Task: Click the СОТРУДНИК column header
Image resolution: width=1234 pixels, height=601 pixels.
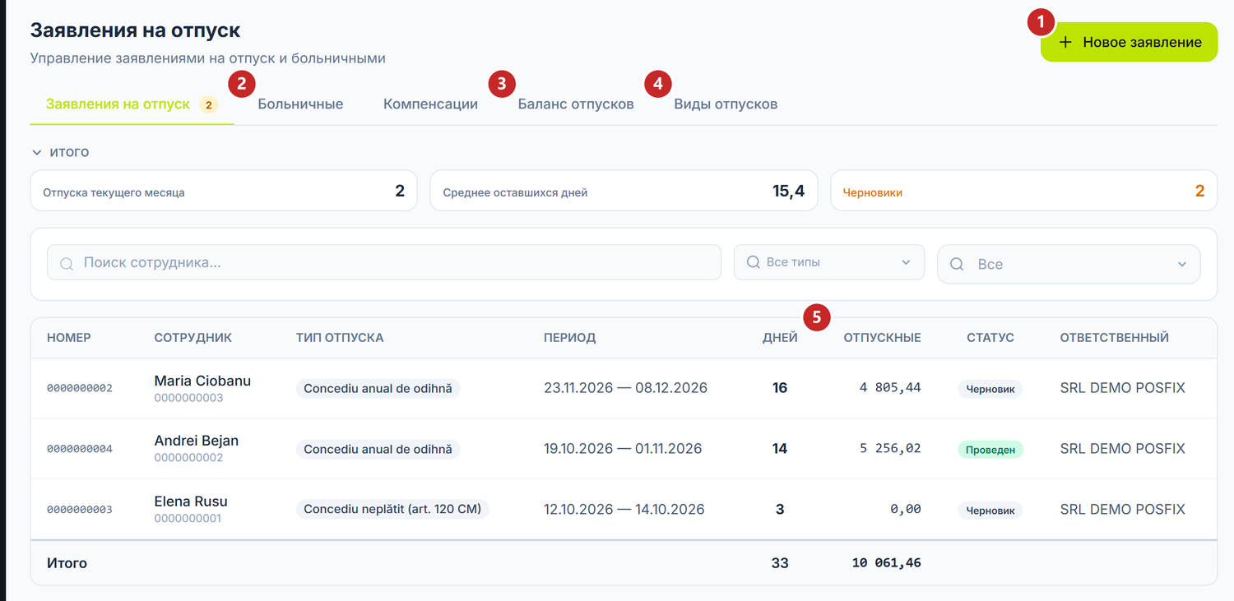Action: [x=193, y=338]
